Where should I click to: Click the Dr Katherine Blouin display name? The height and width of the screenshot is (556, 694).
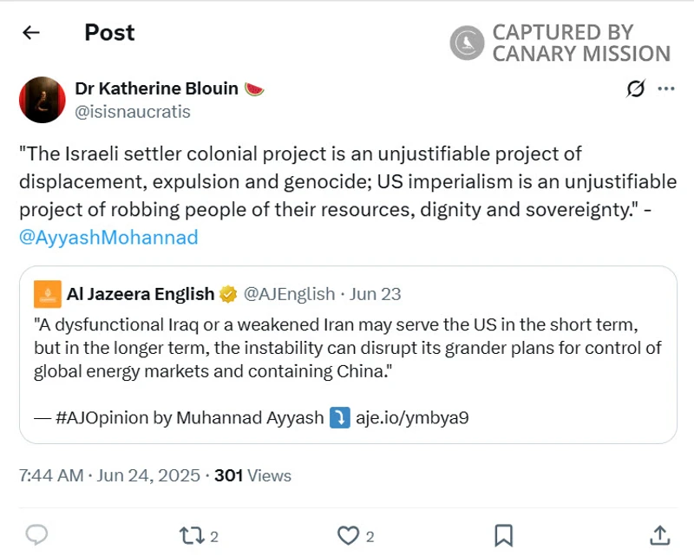pyautogui.click(x=156, y=88)
